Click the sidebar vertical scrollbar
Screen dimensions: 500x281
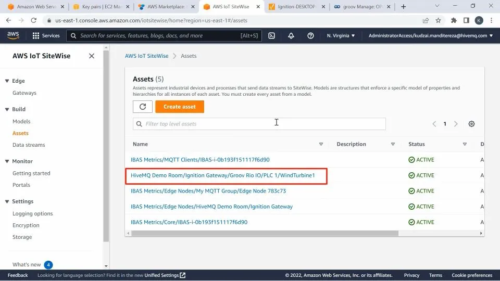(x=106, y=146)
